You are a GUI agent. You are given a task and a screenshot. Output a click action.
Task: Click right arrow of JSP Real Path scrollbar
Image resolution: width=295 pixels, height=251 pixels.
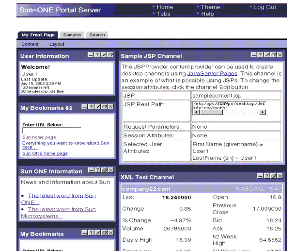coord(263,113)
